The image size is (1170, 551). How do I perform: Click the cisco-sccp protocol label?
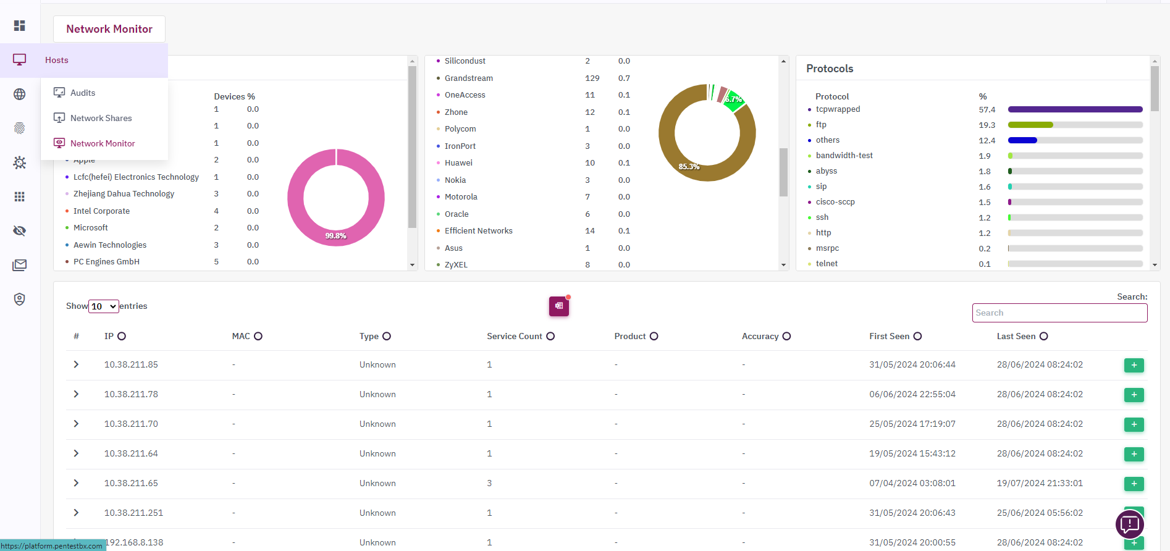pyautogui.click(x=835, y=202)
